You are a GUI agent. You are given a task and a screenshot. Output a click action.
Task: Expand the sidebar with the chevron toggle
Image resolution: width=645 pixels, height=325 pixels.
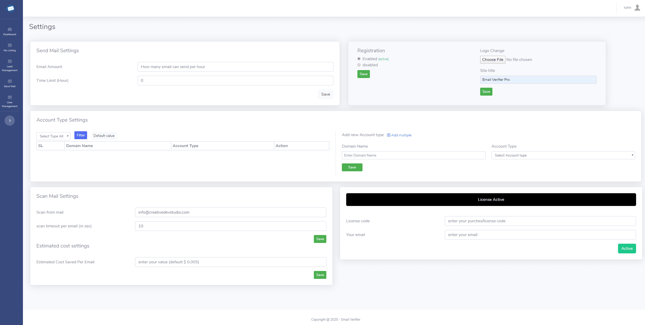point(10,121)
